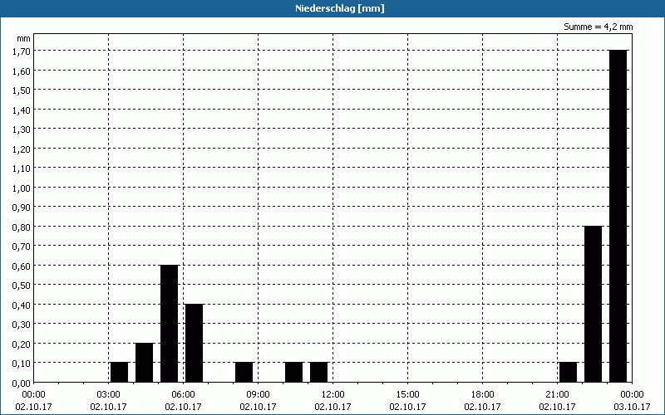Click the 06:00 time axis label
Viewport: 665px width, 415px height.
coord(183,395)
